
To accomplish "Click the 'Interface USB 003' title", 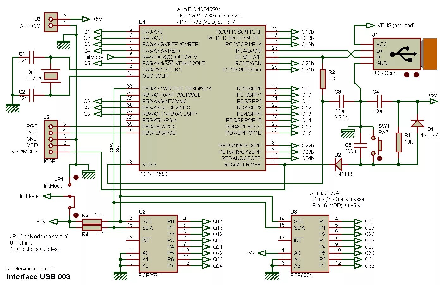I will [38, 277].
